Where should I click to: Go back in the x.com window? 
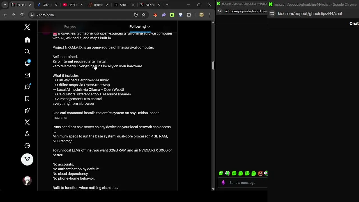(5, 15)
